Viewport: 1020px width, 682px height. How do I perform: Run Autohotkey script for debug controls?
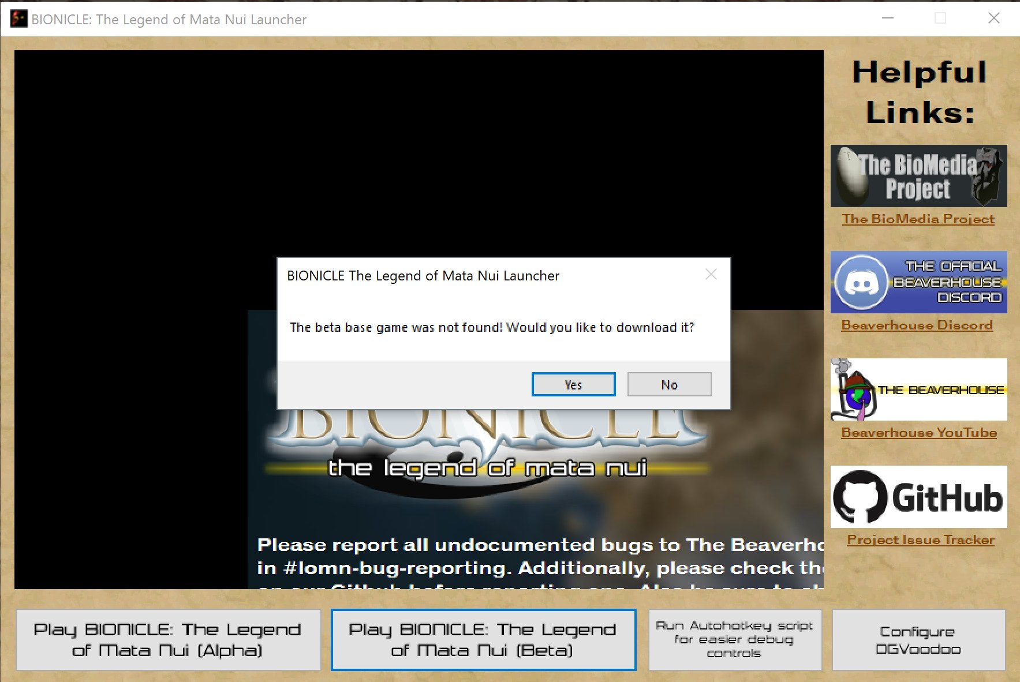735,640
